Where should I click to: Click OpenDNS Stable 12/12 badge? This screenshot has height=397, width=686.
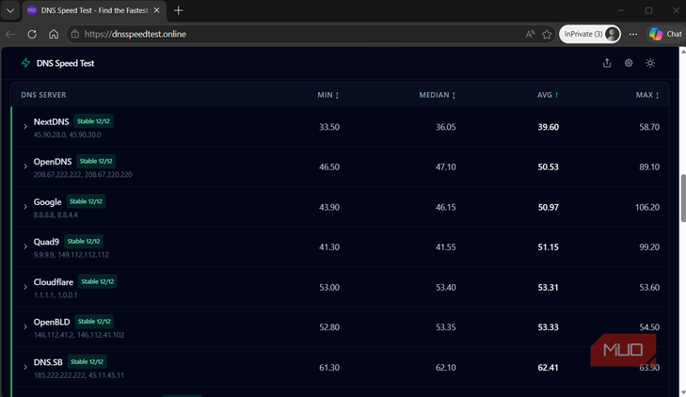[96, 161]
